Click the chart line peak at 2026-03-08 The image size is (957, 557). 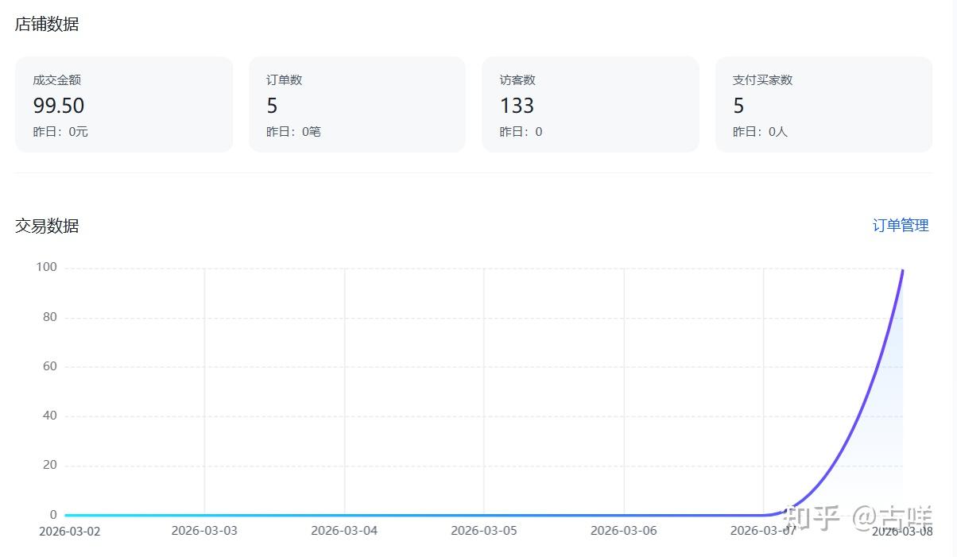[x=902, y=271]
